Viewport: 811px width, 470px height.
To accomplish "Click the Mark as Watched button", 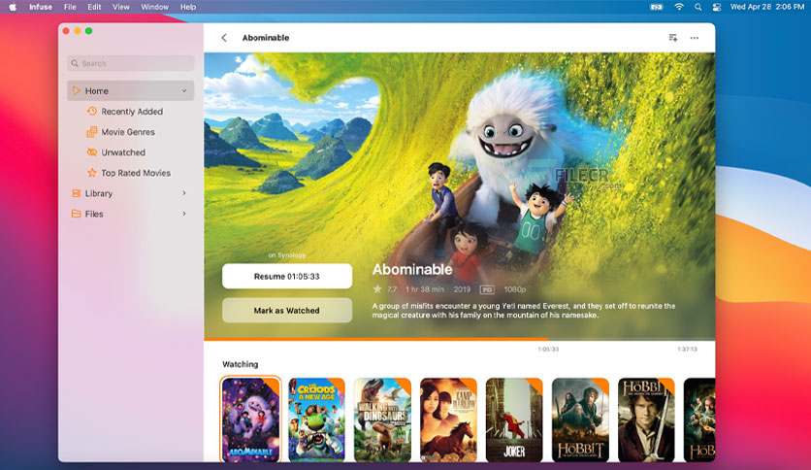I will 287,310.
